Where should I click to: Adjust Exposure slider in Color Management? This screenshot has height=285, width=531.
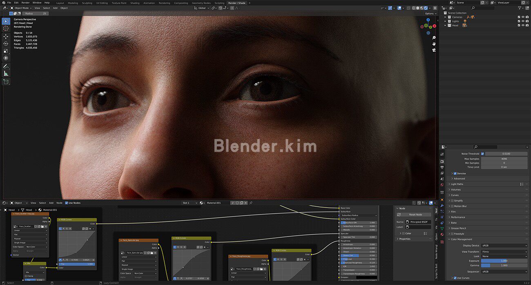(504, 261)
